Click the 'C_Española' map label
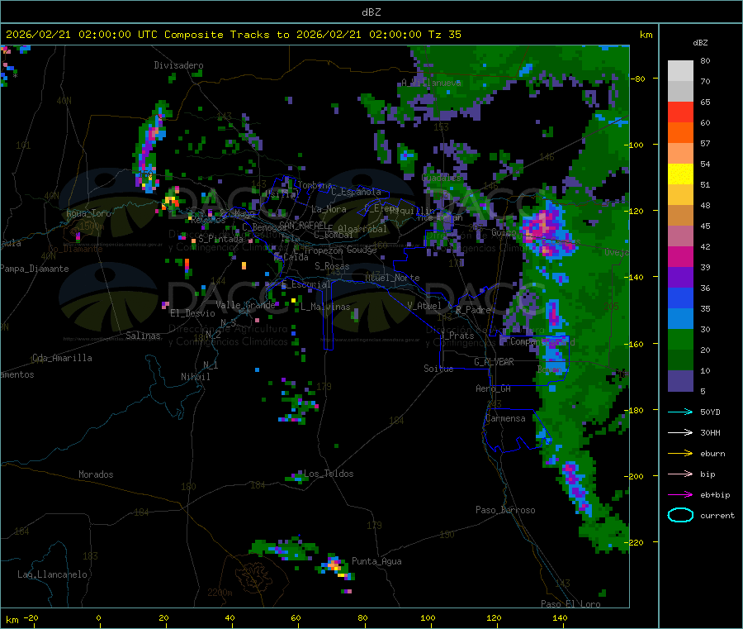743x629 pixels. (356, 192)
